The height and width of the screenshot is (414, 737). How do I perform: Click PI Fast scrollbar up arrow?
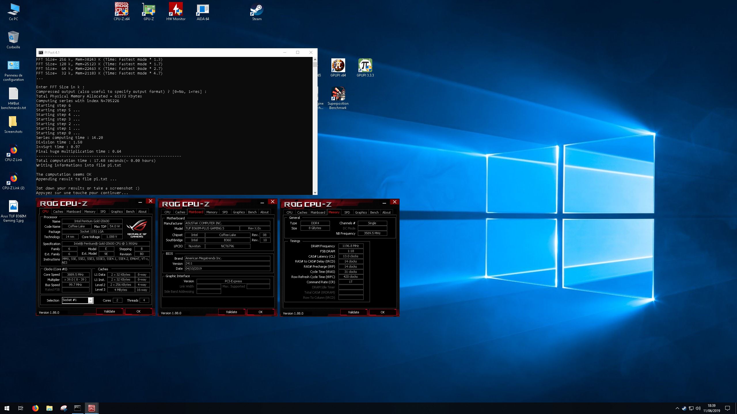click(315, 60)
